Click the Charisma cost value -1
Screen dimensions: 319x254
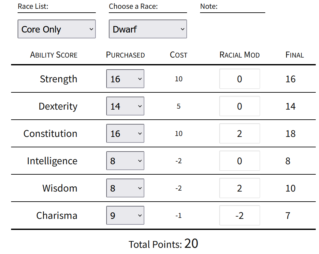[179, 215]
